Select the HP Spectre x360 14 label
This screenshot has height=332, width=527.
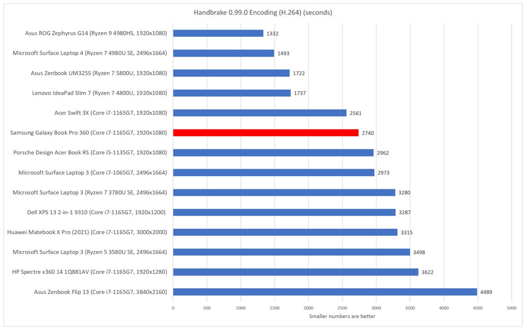tap(90, 272)
